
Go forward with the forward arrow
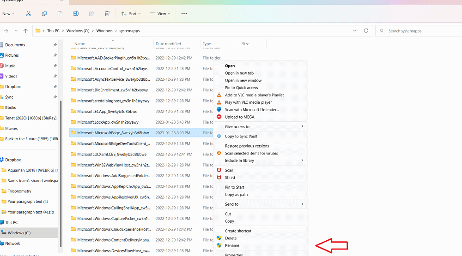pos(6,30)
